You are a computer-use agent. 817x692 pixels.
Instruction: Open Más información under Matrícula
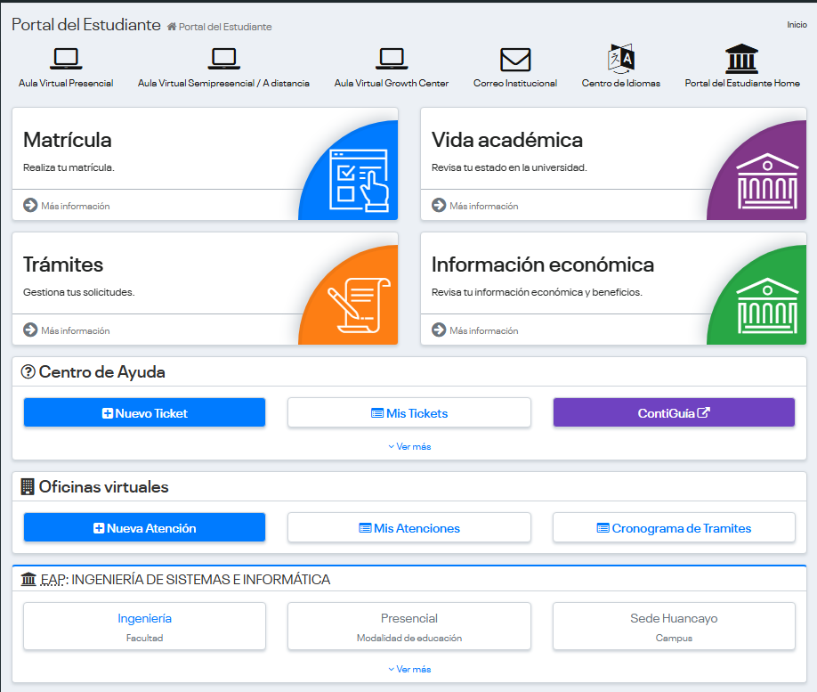(x=75, y=206)
